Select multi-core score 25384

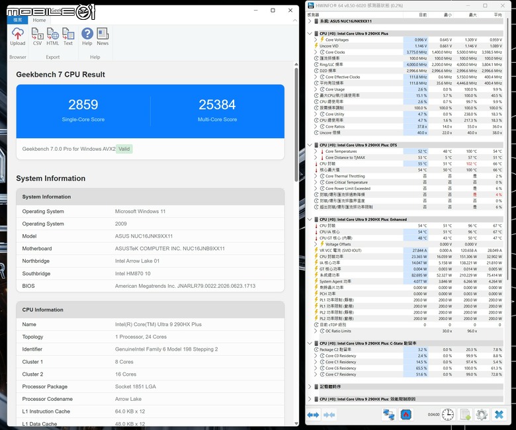[217, 105]
